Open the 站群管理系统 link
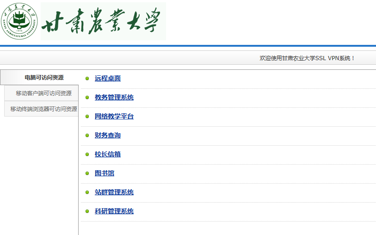Screen dimensions: 376x235 pos(114,192)
